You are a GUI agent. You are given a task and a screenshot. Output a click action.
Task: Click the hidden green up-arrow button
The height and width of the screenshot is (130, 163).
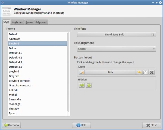coord(89,85)
